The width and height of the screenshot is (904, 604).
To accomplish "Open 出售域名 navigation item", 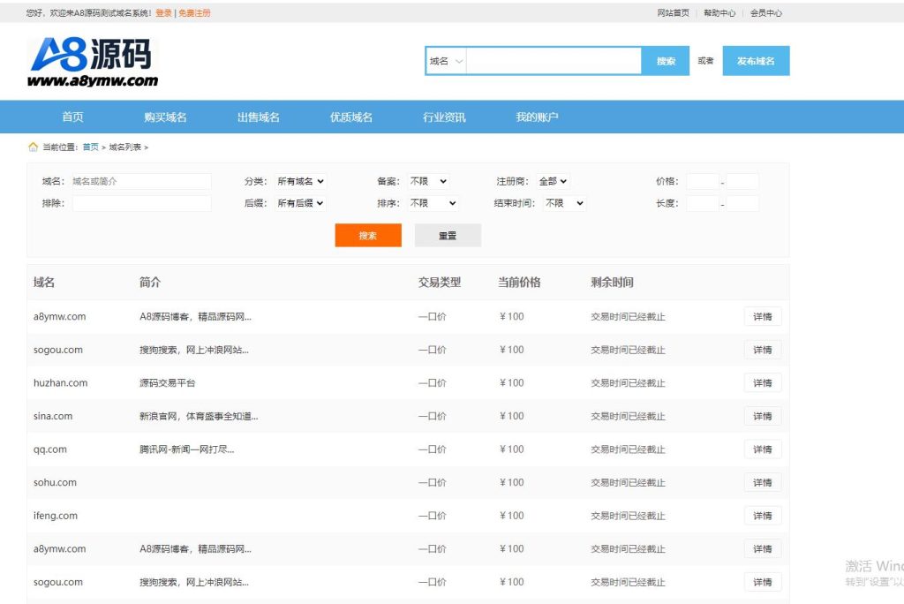I will tap(259, 117).
